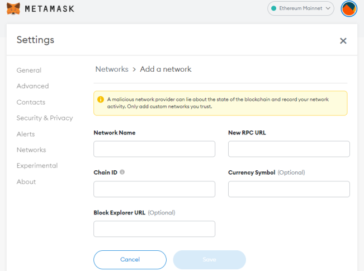Open Security & Privacy settings
This screenshot has width=364, height=271.
[45, 118]
